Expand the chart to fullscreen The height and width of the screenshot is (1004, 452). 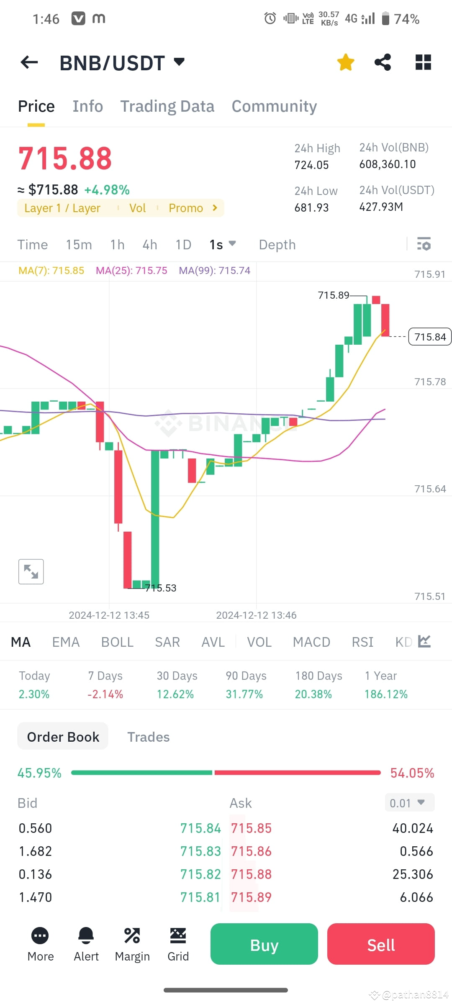coord(31,571)
